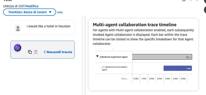Copy the agent response with the copy icon
This screenshot has height=95, width=206.
point(30,52)
